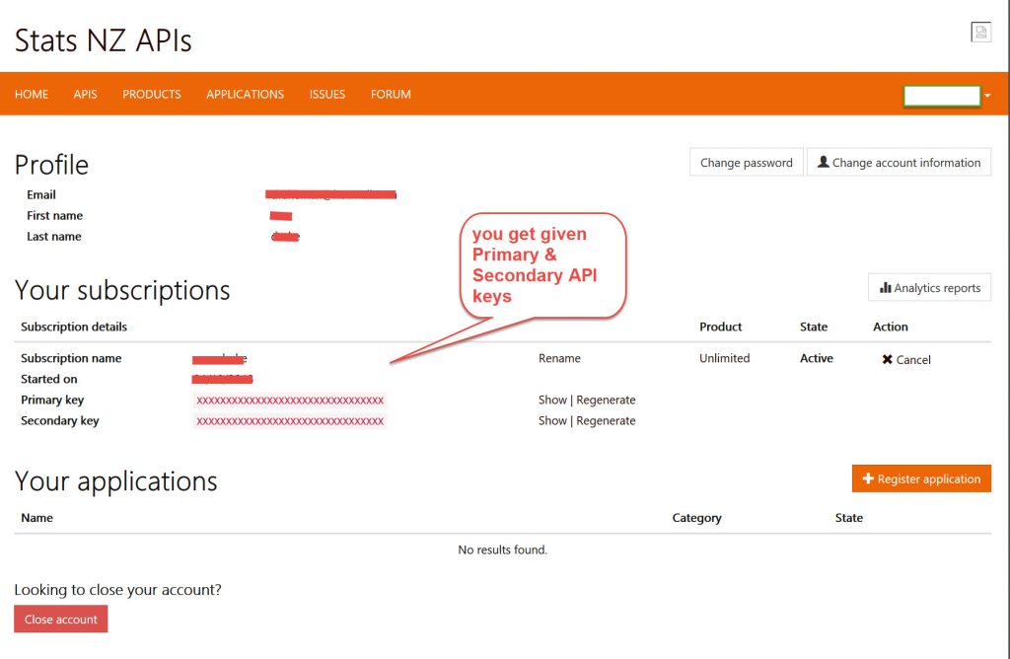1010x659 pixels.
Task: Rename the subscription
Action: coord(559,358)
